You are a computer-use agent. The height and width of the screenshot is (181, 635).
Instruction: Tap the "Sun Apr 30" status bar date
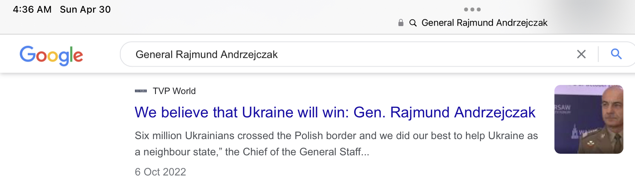[85, 9]
